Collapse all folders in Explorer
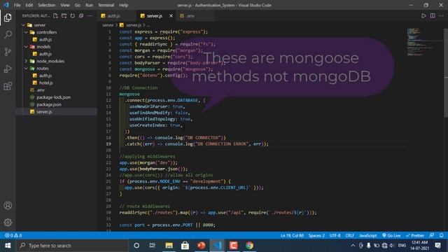Image resolution: width=448 pixels, height=252 pixels. coord(81,15)
